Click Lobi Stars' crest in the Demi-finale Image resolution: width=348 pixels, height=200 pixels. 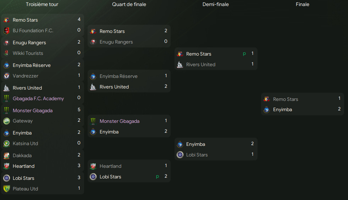(x=180, y=155)
